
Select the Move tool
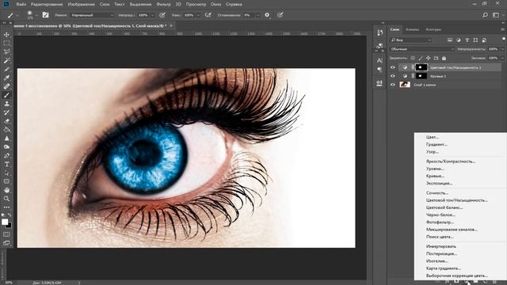point(6,35)
